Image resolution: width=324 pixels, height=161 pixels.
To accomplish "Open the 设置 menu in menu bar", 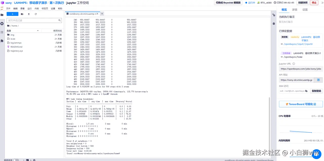I will [x=53, y=8].
